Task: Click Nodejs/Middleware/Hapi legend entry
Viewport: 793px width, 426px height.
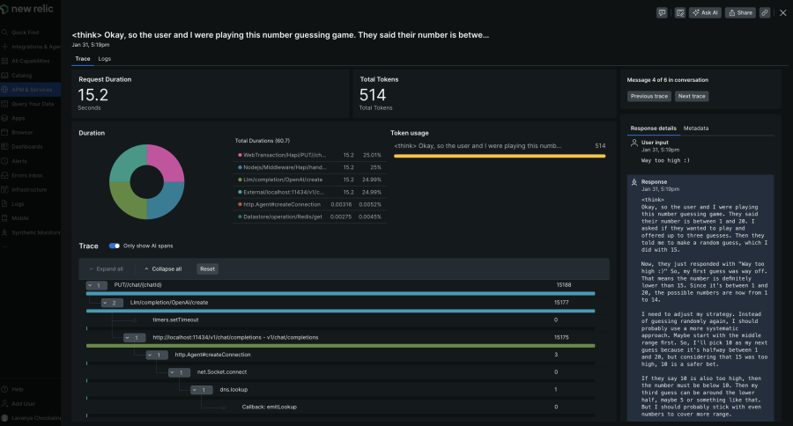Action: [309, 167]
